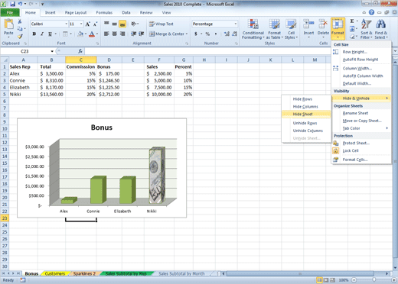Image resolution: width=398 pixels, height=284 pixels.
Task: Toggle Italic formatting
Action: (x=42, y=34)
